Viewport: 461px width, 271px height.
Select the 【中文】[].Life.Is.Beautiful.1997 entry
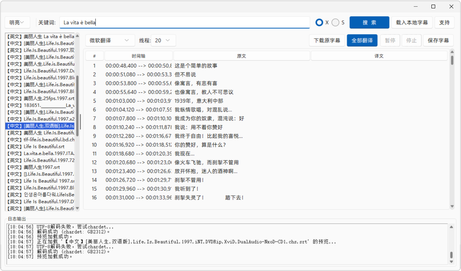click(x=40, y=174)
